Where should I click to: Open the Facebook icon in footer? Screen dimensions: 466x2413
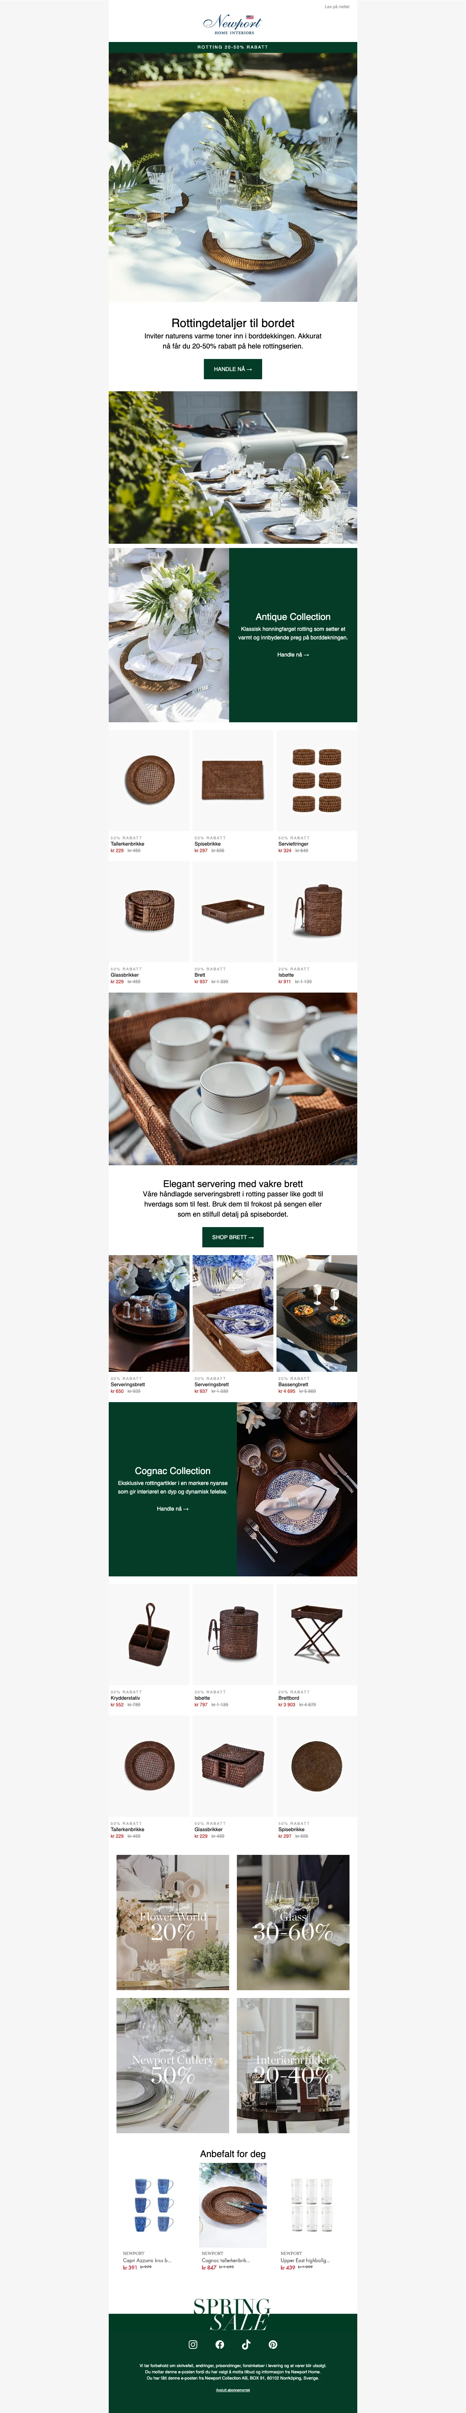click(219, 2345)
